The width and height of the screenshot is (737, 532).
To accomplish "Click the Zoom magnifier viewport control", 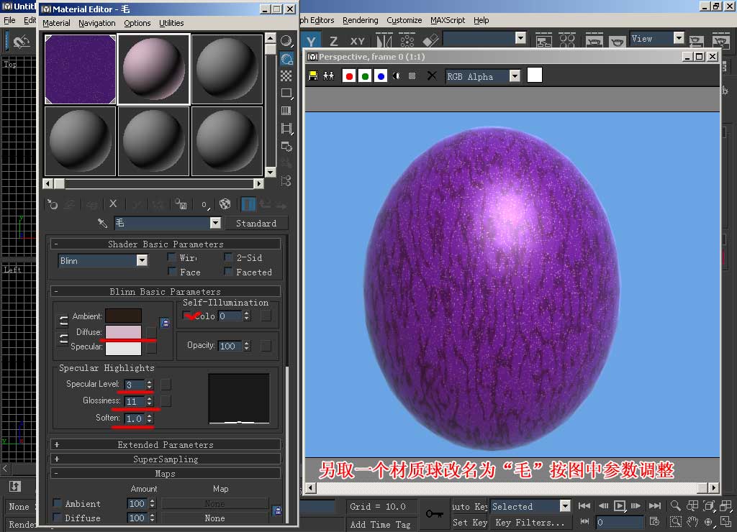I will point(675,505).
